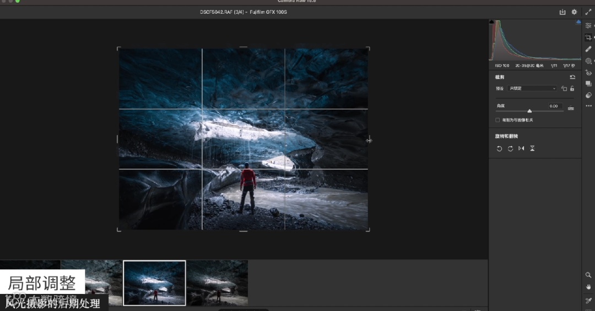
Task: Reset the crop with undo arrow icon
Action: (x=572, y=77)
